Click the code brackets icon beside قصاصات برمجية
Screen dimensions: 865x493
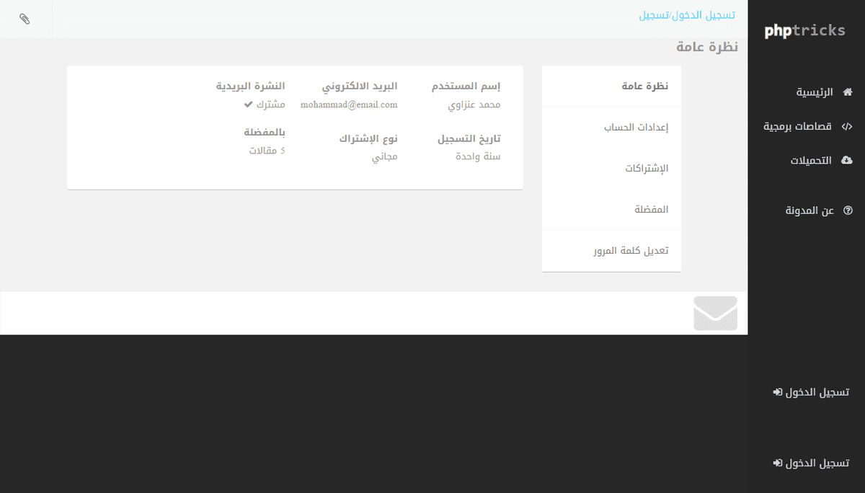[847, 126]
